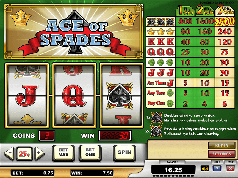Increase coin value with the plus arrow
Viewport: 238px width, 178px height.
[39, 153]
